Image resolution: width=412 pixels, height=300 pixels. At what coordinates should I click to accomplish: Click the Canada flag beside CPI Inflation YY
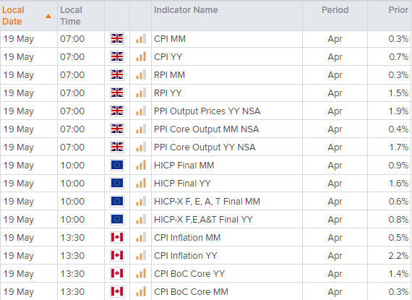[x=117, y=255]
